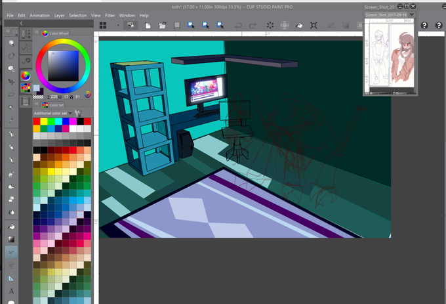This screenshot has height=304, width=446.
Task: Switch to the Color Set tab
Action: point(53,105)
